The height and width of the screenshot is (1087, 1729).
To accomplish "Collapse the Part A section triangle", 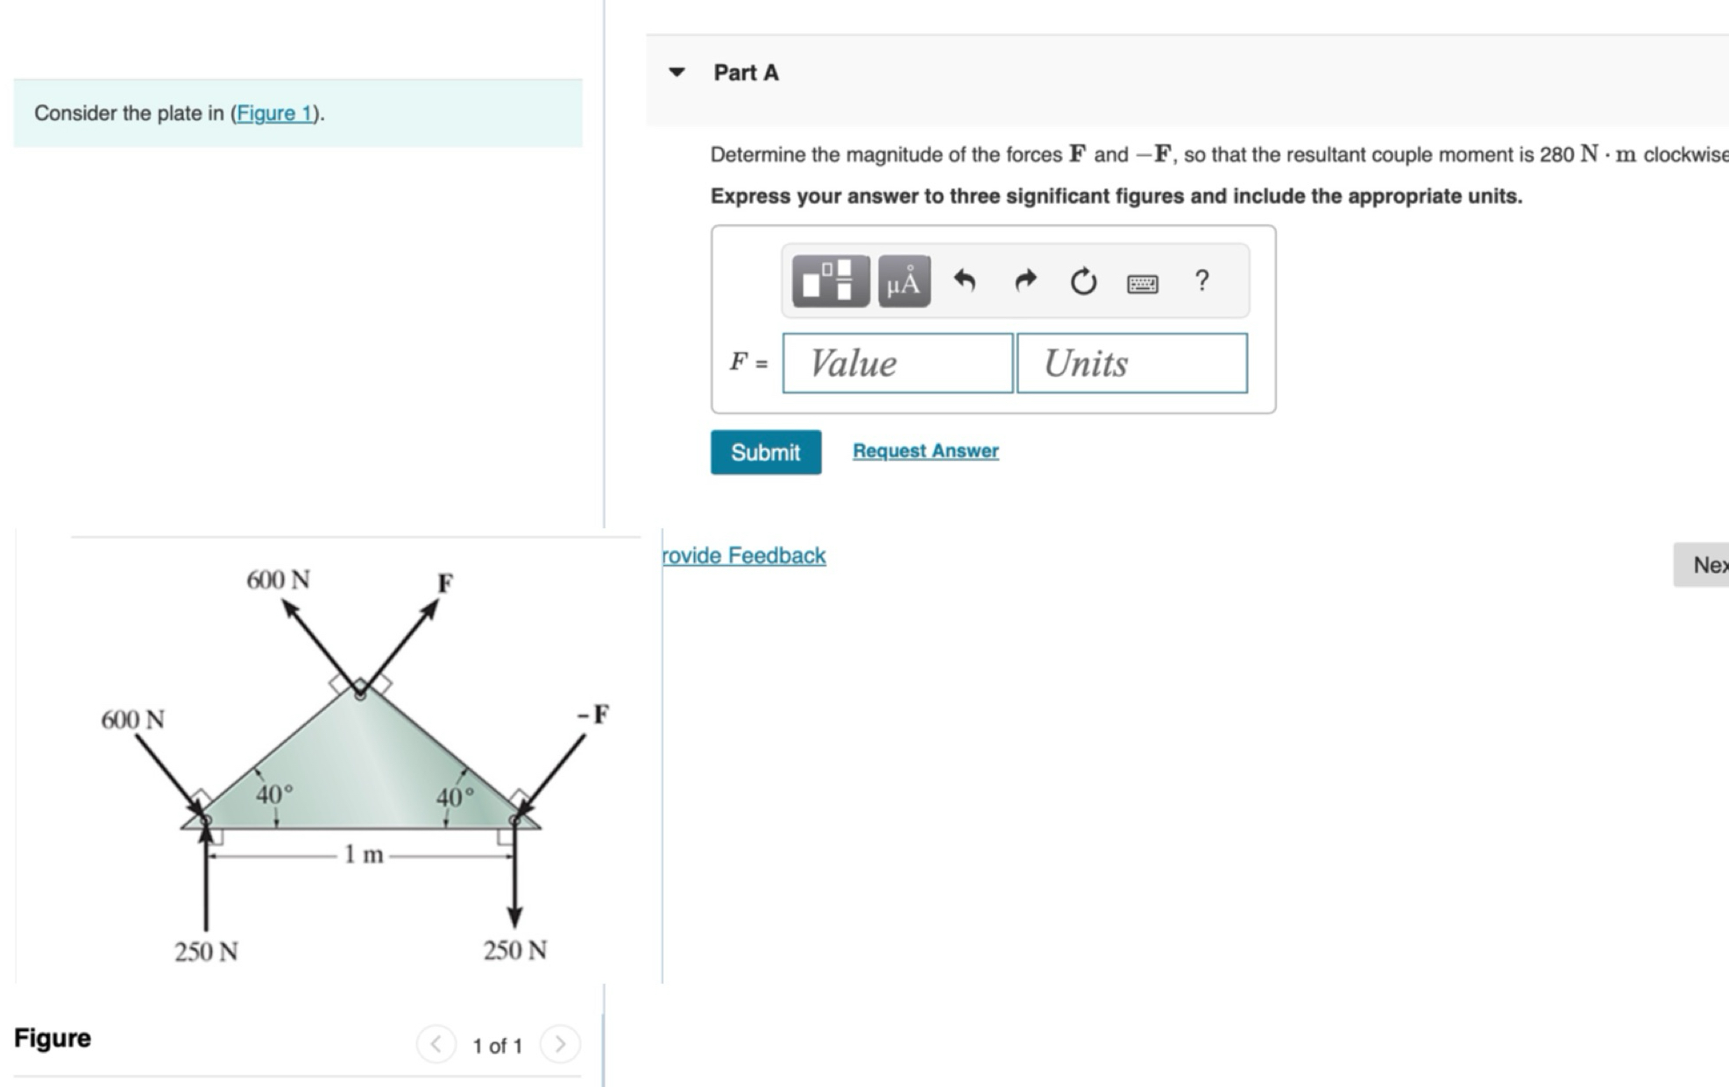I will pyautogui.click(x=675, y=74).
